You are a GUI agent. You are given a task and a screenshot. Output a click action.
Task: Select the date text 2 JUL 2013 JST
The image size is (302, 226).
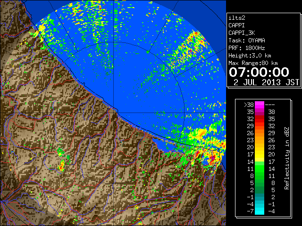266,82
